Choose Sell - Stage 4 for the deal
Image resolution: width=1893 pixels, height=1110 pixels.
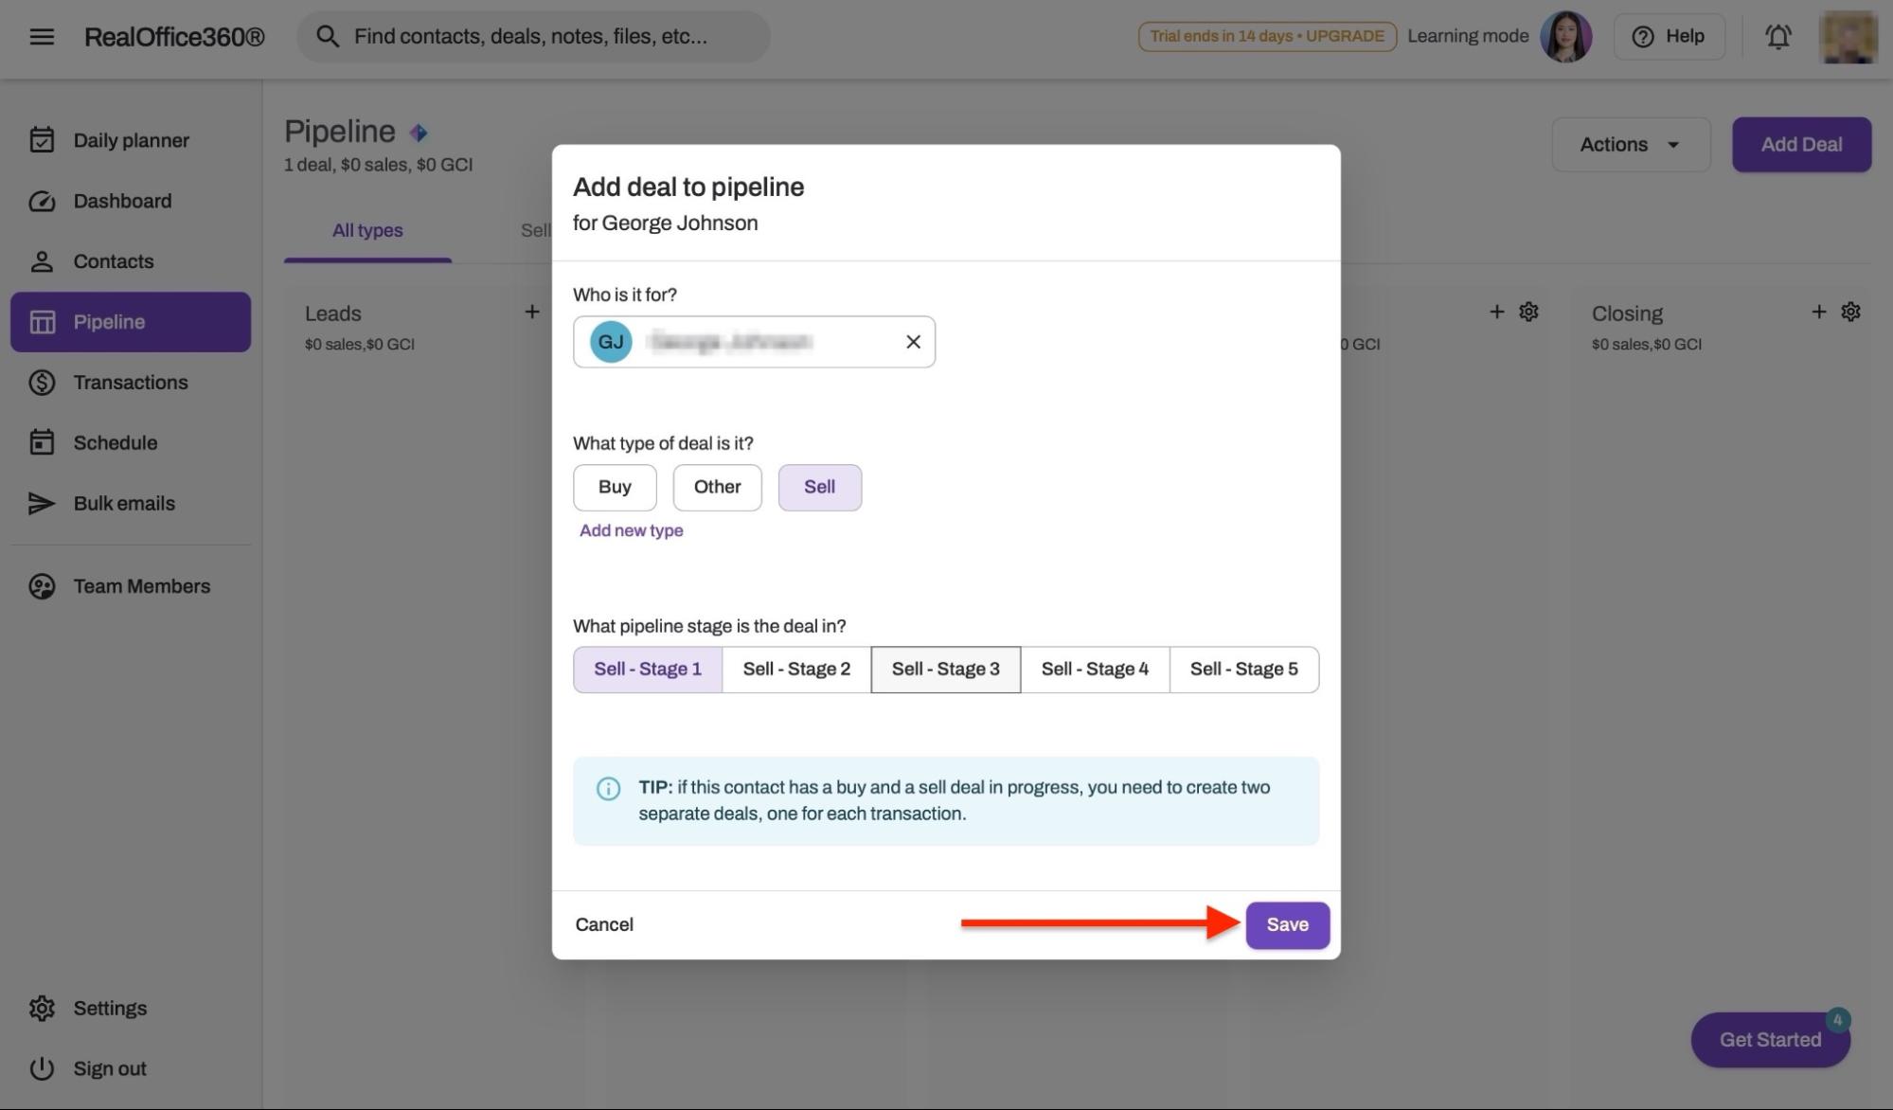[1095, 669]
